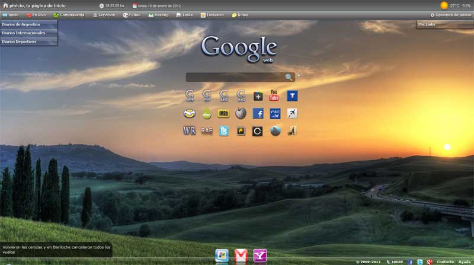The image size is (474, 265).
Task: Open the Gmail icon in the bottom dock
Action: pyautogui.click(x=241, y=255)
